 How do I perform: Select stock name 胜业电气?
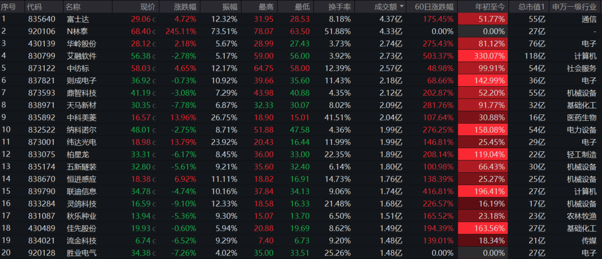click(x=81, y=253)
